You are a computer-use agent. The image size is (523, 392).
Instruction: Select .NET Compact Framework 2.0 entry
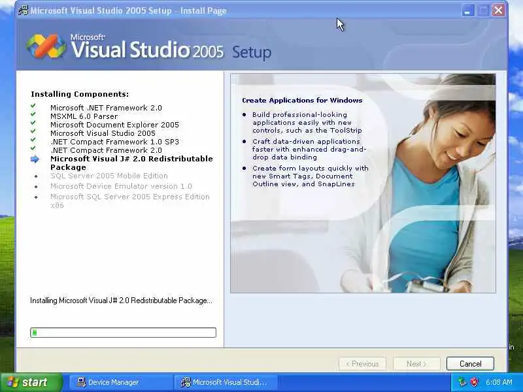[x=106, y=150]
